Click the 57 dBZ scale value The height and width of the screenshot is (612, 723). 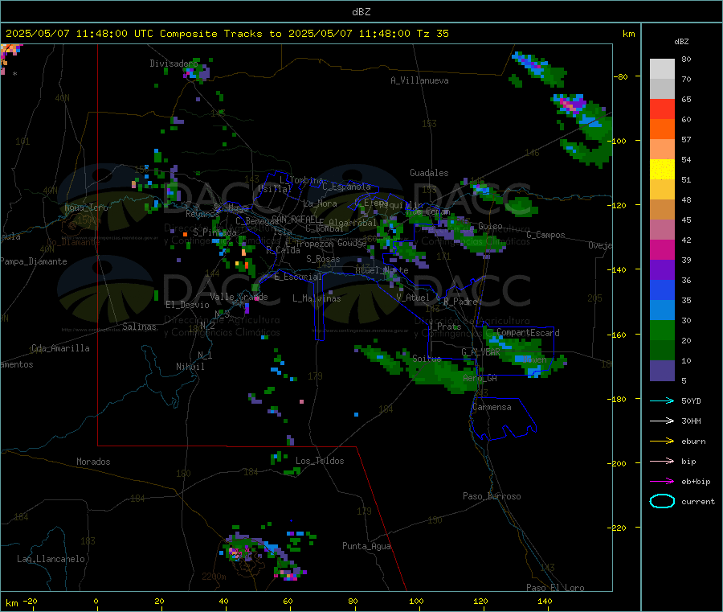coord(686,139)
